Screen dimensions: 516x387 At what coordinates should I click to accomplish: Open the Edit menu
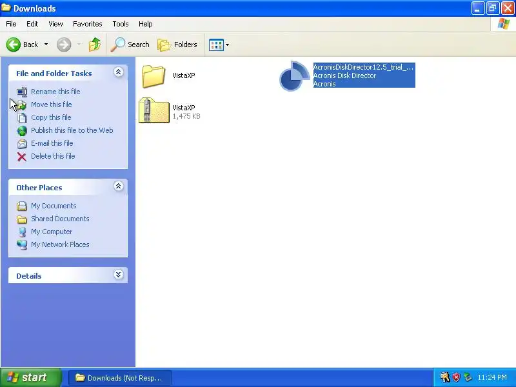tap(32, 24)
